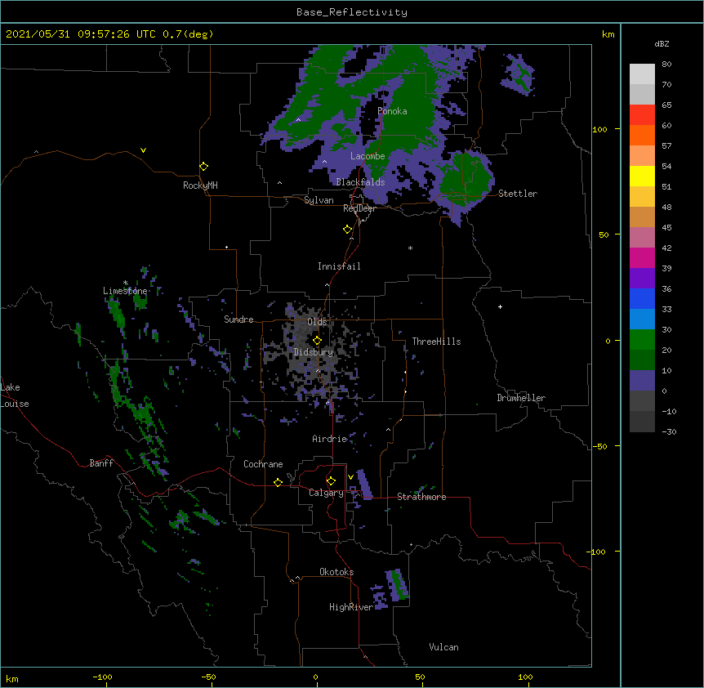This screenshot has height=688, width=704.
Task: Click the yellow diamond marker above Calgary
Action: pos(331,481)
